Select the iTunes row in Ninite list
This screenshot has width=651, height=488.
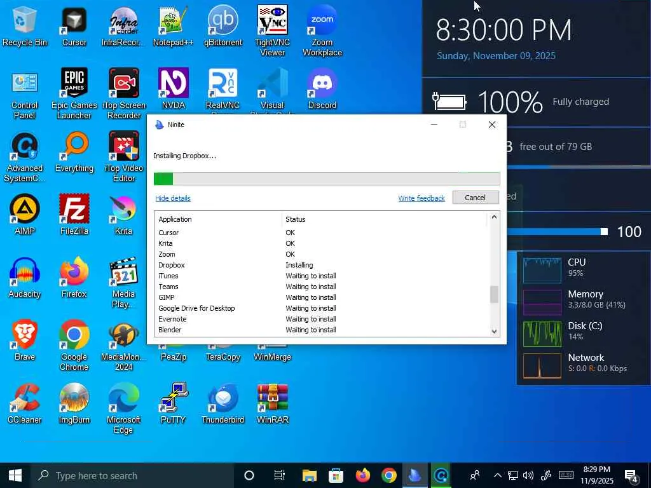[x=322, y=276]
